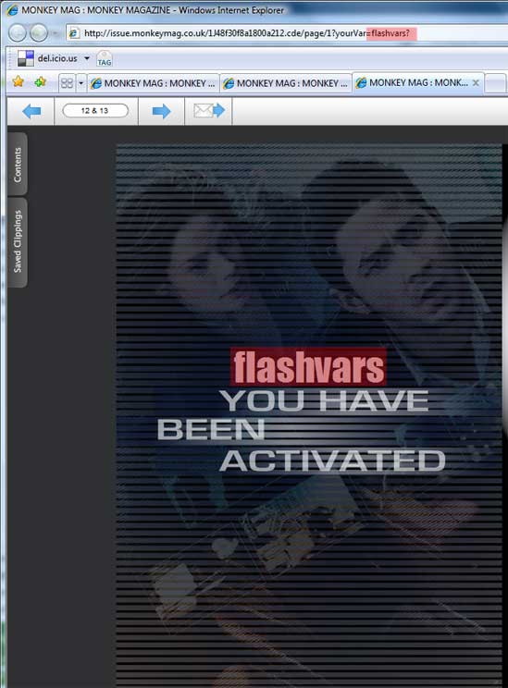Open Favorites Center star icon

19,81
